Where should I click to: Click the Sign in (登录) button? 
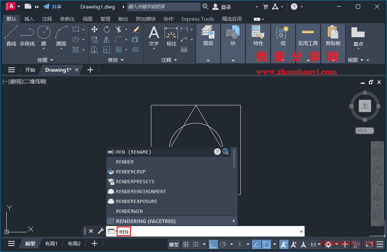tap(222, 7)
